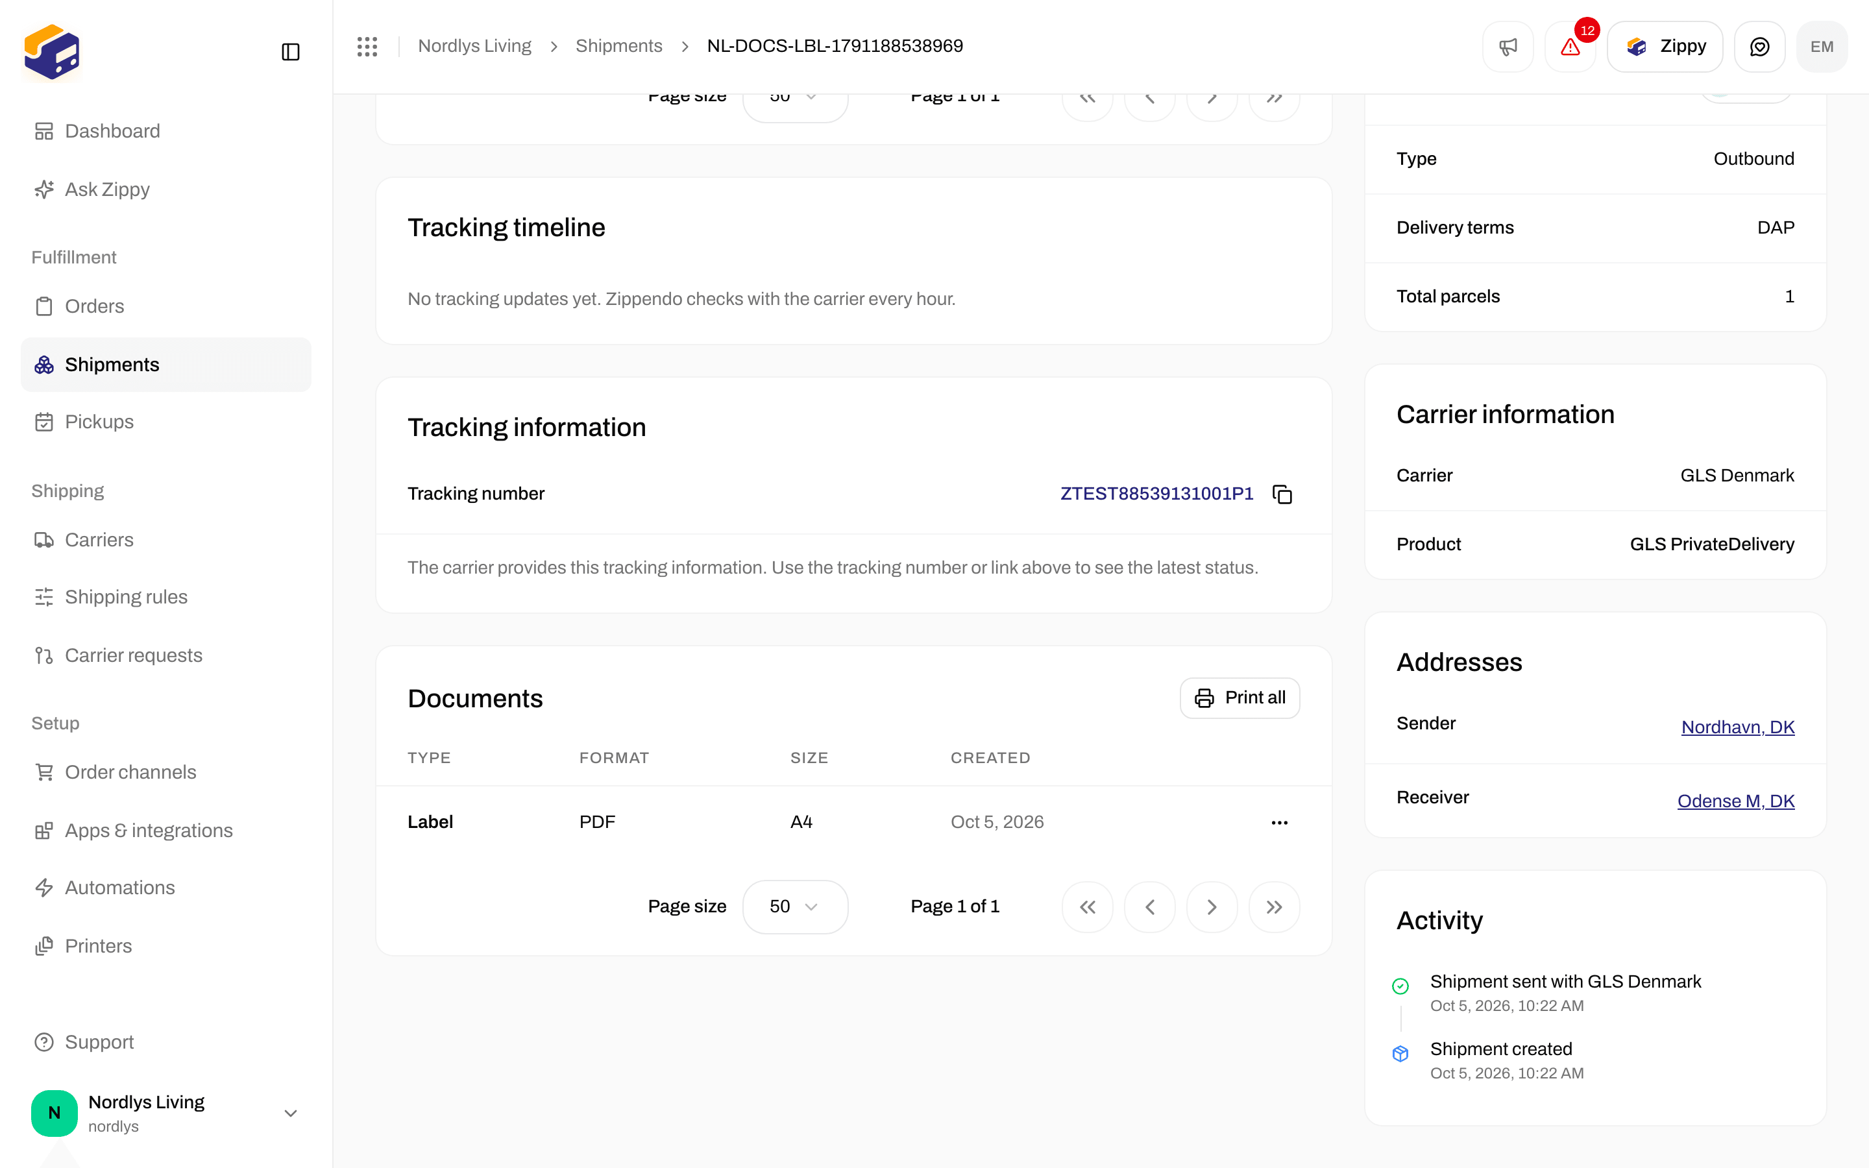Open Printers in the sidebar

[166, 946]
